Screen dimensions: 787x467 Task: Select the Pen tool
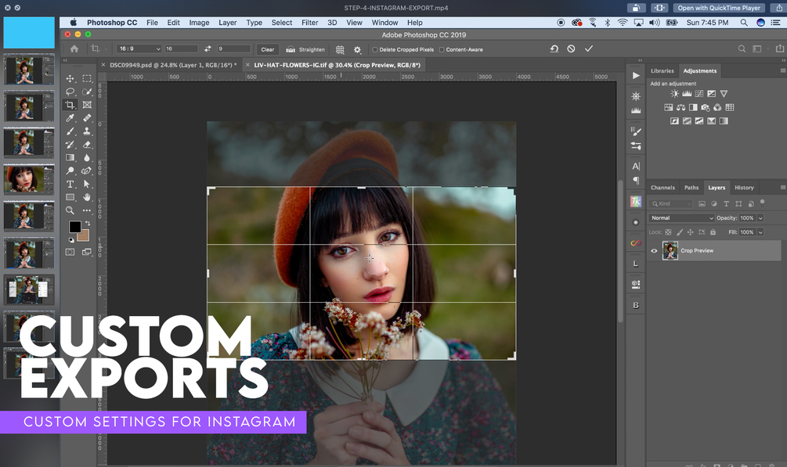pos(87,171)
